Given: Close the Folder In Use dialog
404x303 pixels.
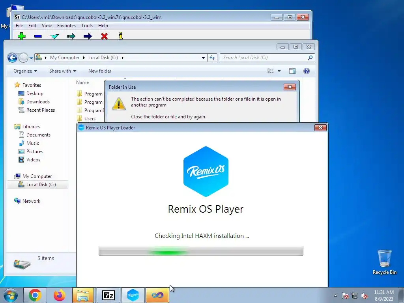Looking at the screenshot, I should click(x=290, y=87).
